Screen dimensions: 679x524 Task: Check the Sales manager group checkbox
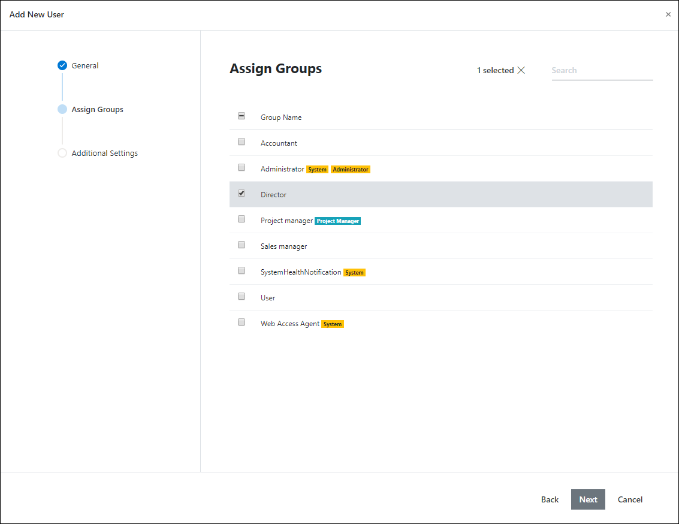tap(242, 245)
